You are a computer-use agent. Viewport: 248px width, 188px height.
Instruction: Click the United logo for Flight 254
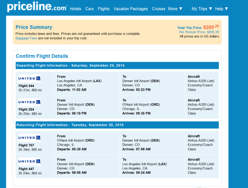[30, 102]
